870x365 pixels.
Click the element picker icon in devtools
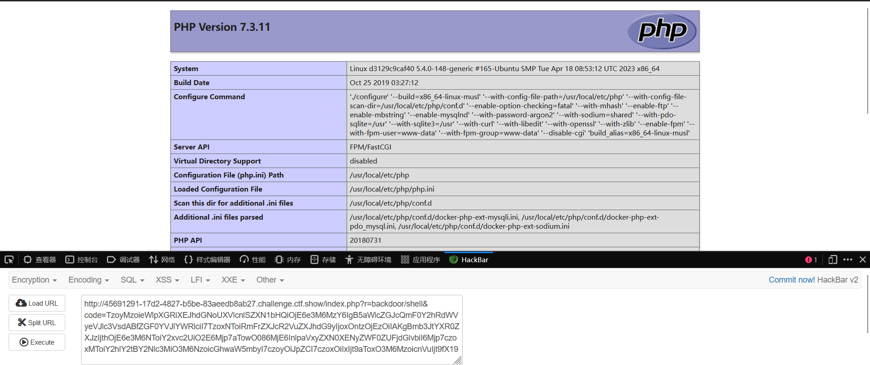pos(9,259)
